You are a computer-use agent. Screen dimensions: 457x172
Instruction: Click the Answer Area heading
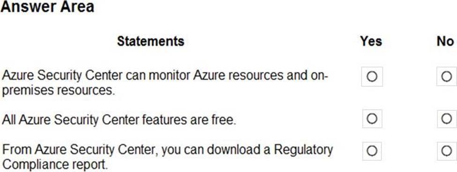[47, 7]
